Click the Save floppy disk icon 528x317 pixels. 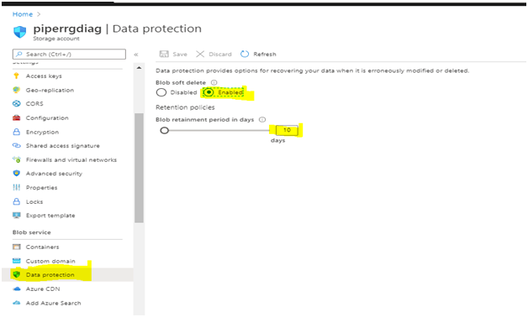click(164, 54)
